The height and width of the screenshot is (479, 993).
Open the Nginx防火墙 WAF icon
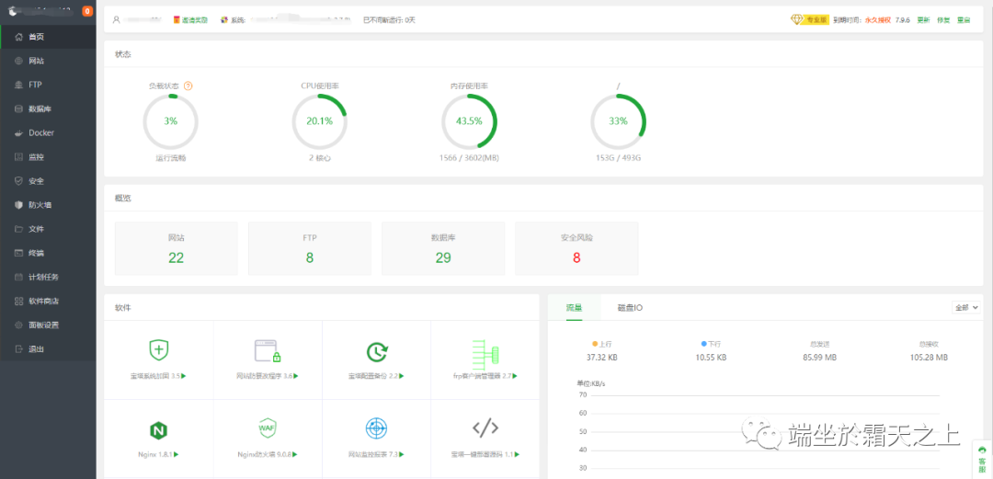pos(267,428)
